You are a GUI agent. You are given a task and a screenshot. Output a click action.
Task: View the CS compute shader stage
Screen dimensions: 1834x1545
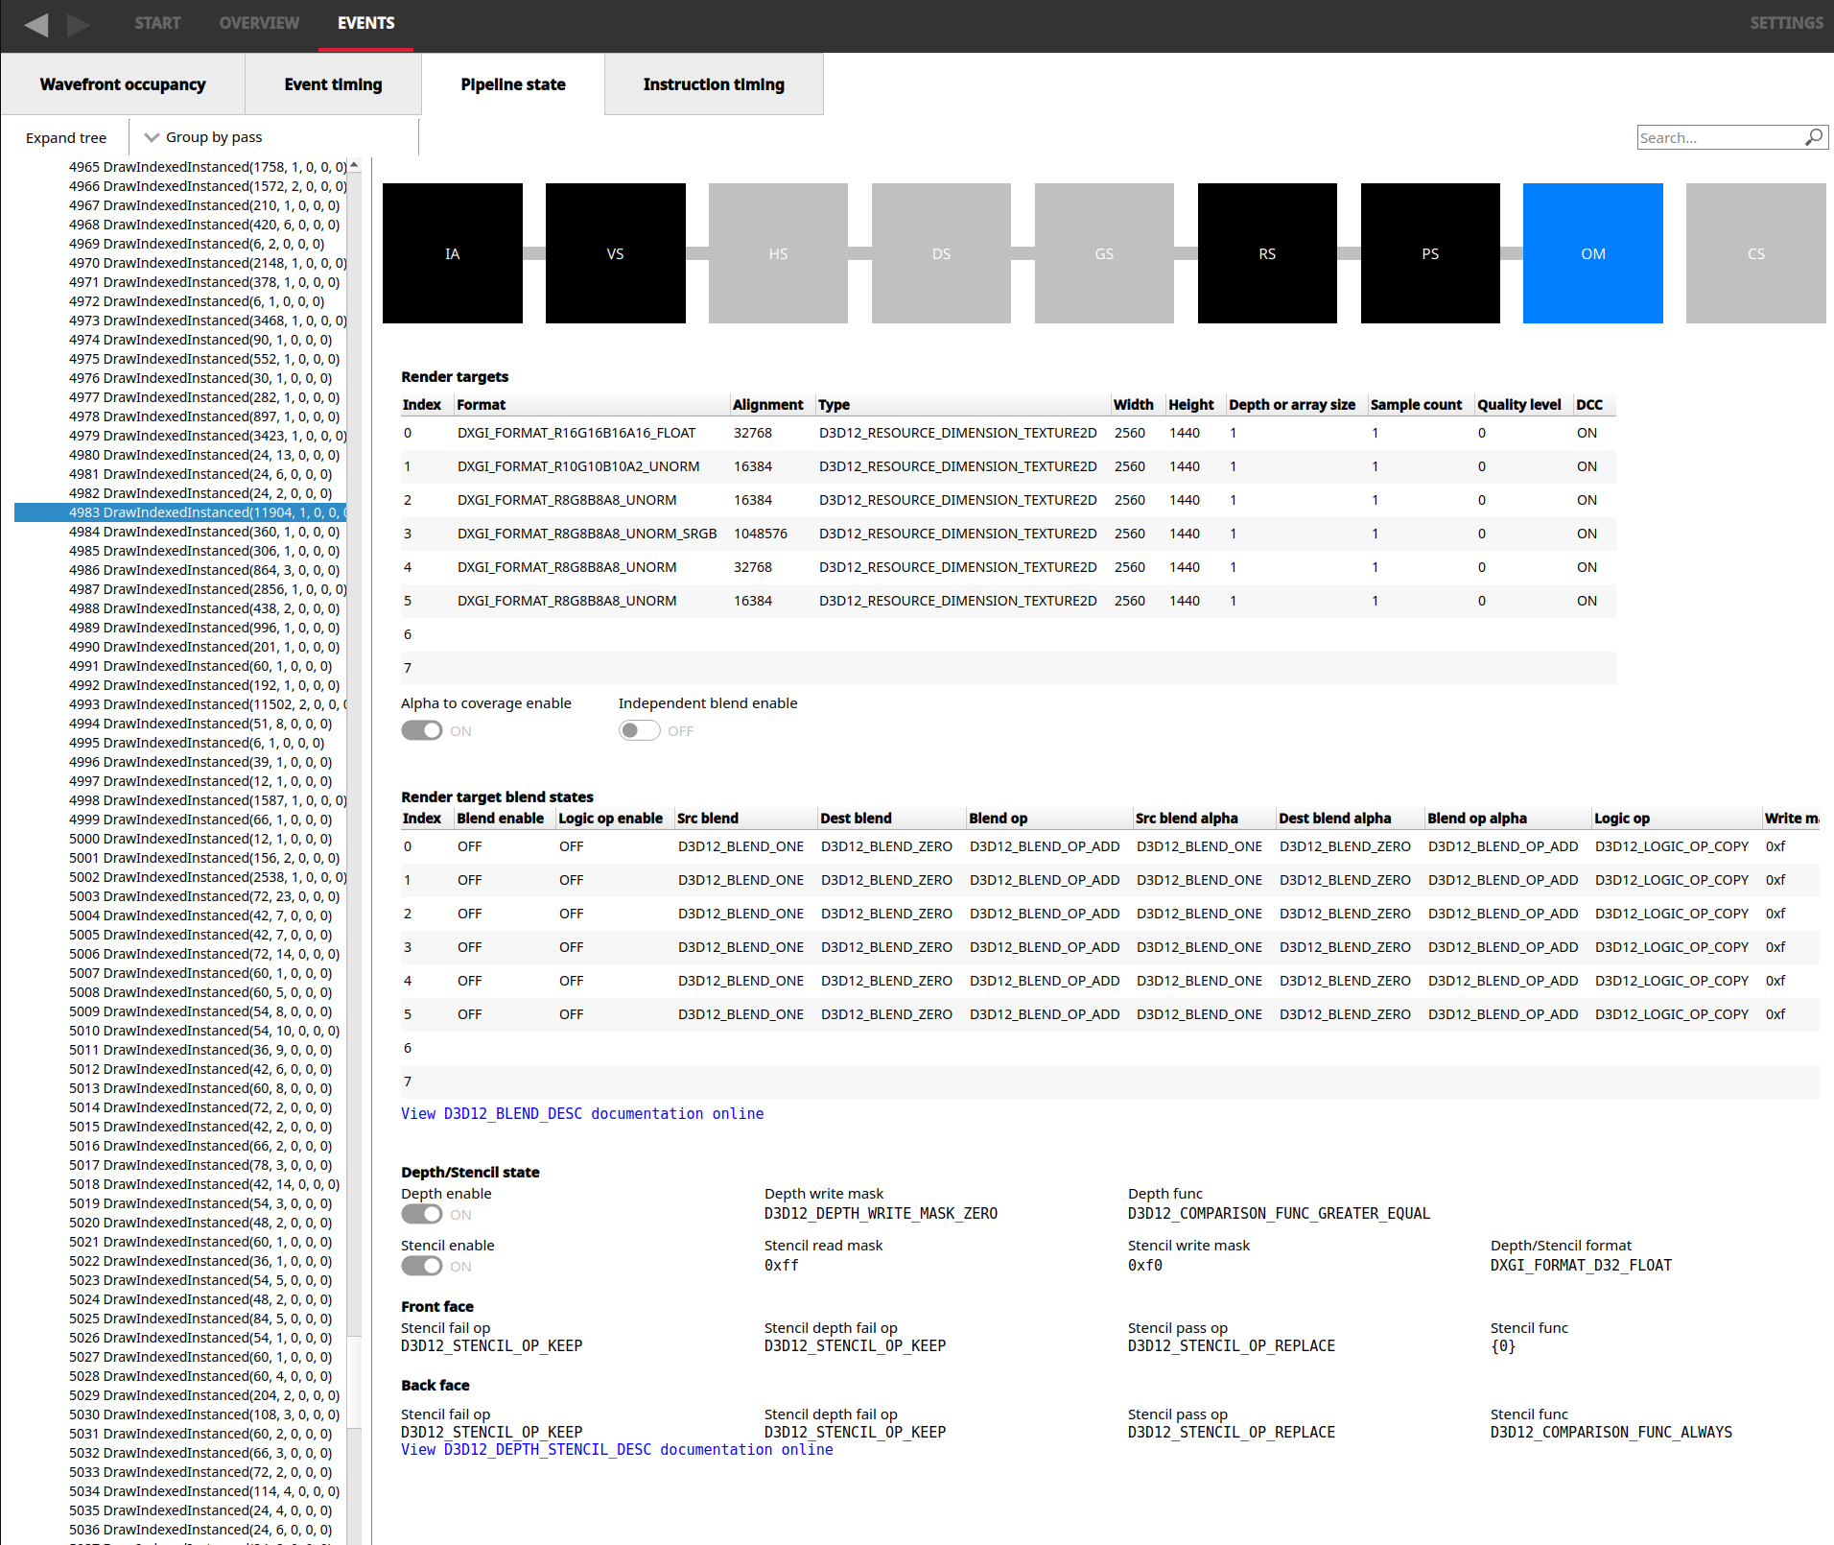point(1755,253)
